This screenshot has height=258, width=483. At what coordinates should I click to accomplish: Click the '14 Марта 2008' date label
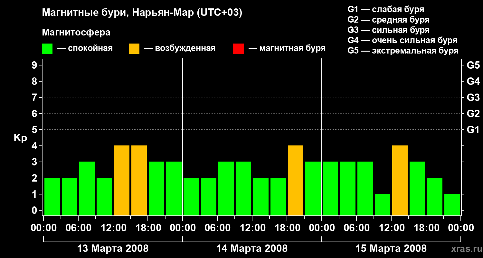[x=252, y=249]
